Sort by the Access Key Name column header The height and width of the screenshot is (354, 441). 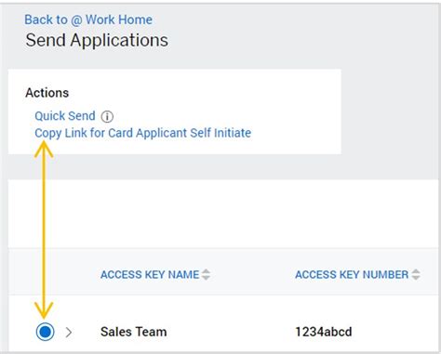coord(150,274)
